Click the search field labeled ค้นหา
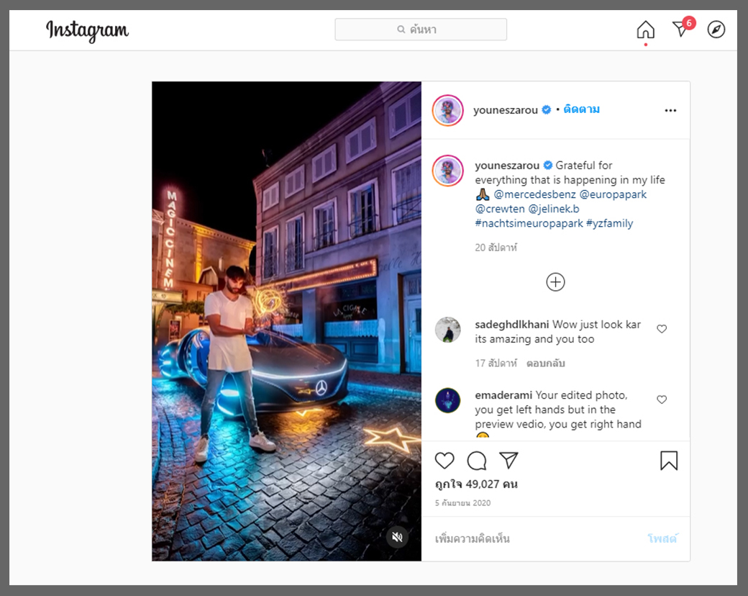Image resolution: width=748 pixels, height=596 pixels. [421, 30]
